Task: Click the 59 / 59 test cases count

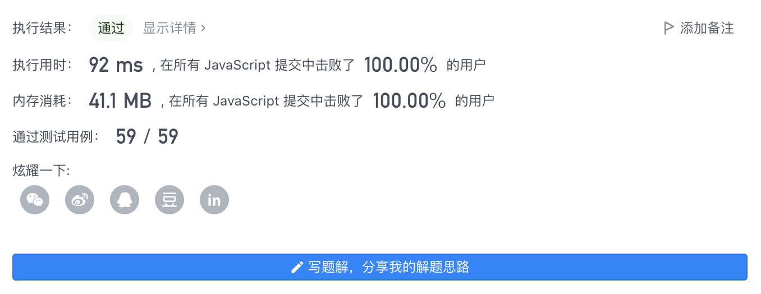Action: 147,136
